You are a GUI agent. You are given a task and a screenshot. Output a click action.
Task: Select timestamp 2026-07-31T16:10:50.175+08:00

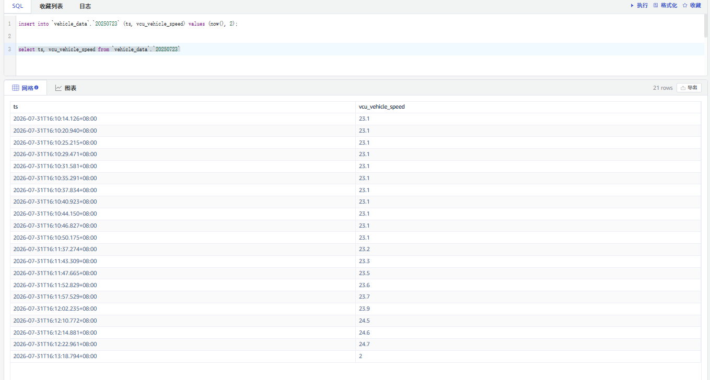click(x=55, y=238)
